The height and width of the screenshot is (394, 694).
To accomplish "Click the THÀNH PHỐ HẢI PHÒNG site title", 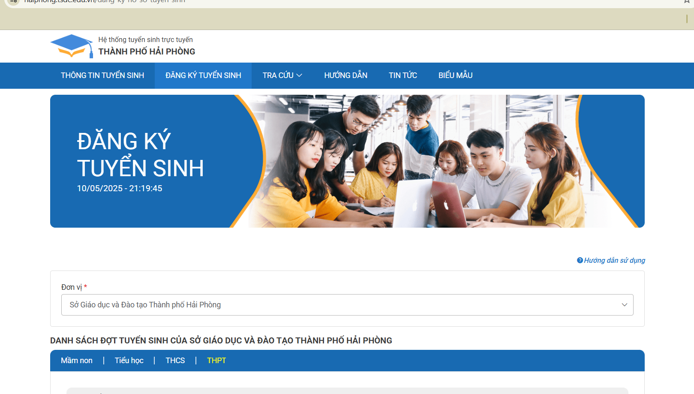I will pyautogui.click(x=147, y=51).
